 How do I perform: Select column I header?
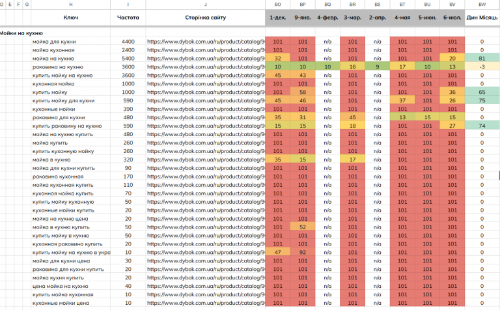(x=128, y=5)
